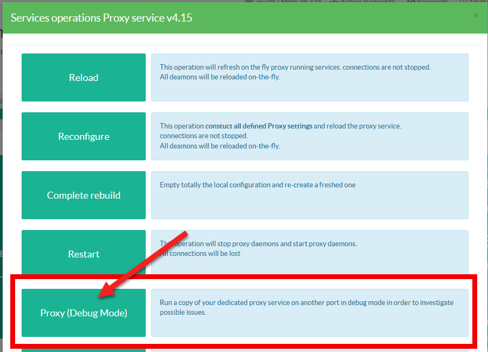Run the Complete rebuild operation

coord(84,195)
